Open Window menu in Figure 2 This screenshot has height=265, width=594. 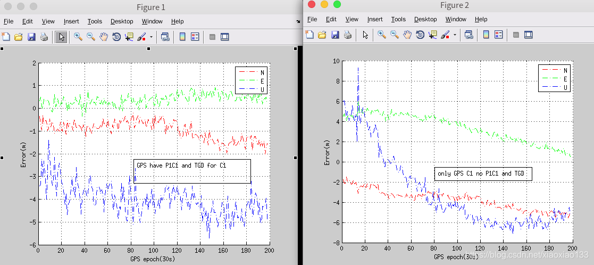pos(456,19)
